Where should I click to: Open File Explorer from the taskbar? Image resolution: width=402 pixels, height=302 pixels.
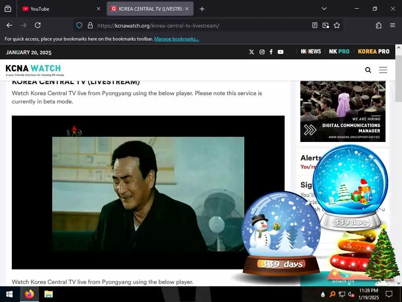point(48,294)
